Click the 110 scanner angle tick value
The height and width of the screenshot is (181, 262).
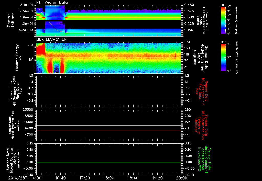pyautogui.click(x=187, y=54)
